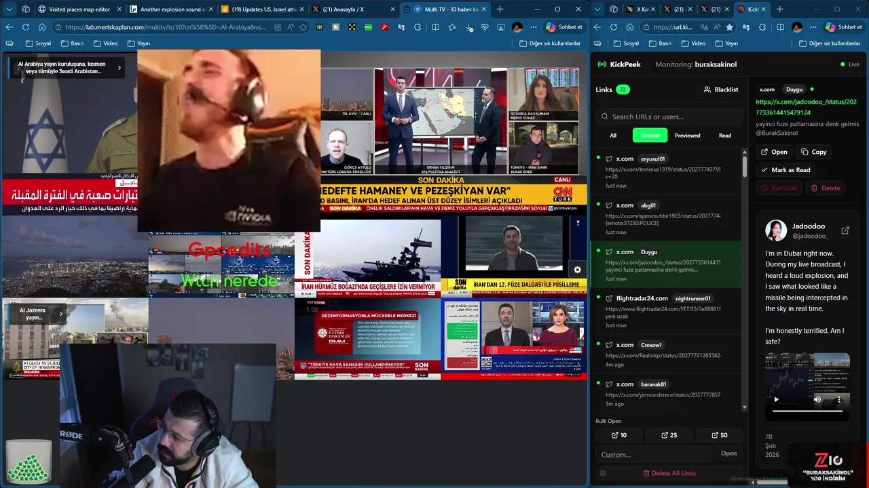
Task: Toggle favorite star for Multi TV page
Action: coord(303,27)
